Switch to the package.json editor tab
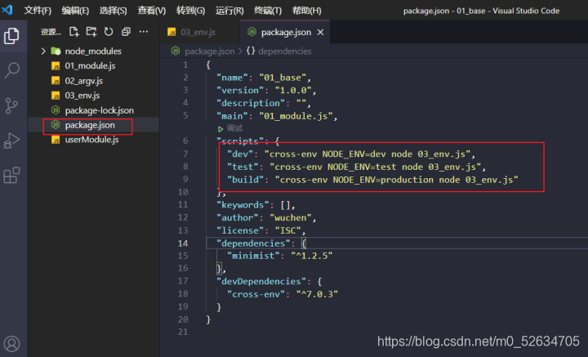Viewport: 588px width, 357px height. point(285,32)
